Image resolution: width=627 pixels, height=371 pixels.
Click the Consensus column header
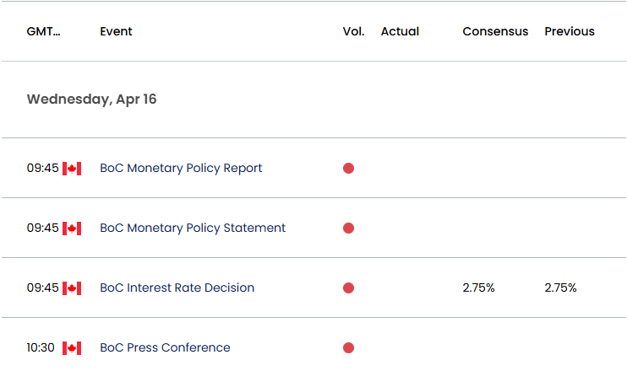coord(495,31)
